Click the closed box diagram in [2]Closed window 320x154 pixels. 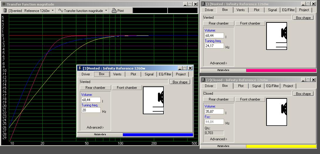point(277,112)
